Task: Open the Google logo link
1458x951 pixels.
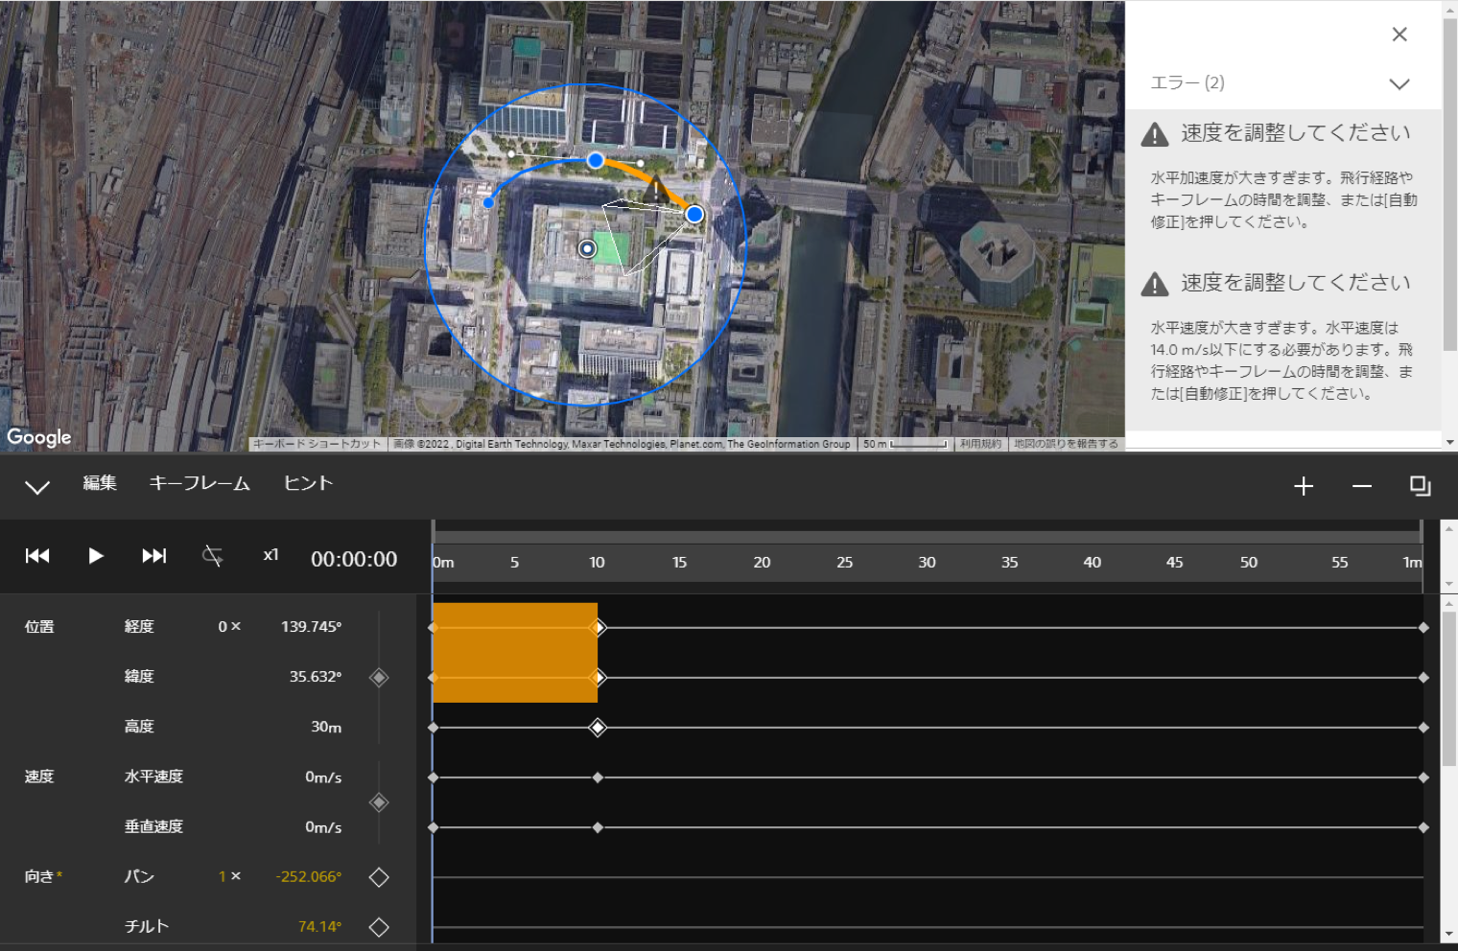Action: (x=39, y=437)
